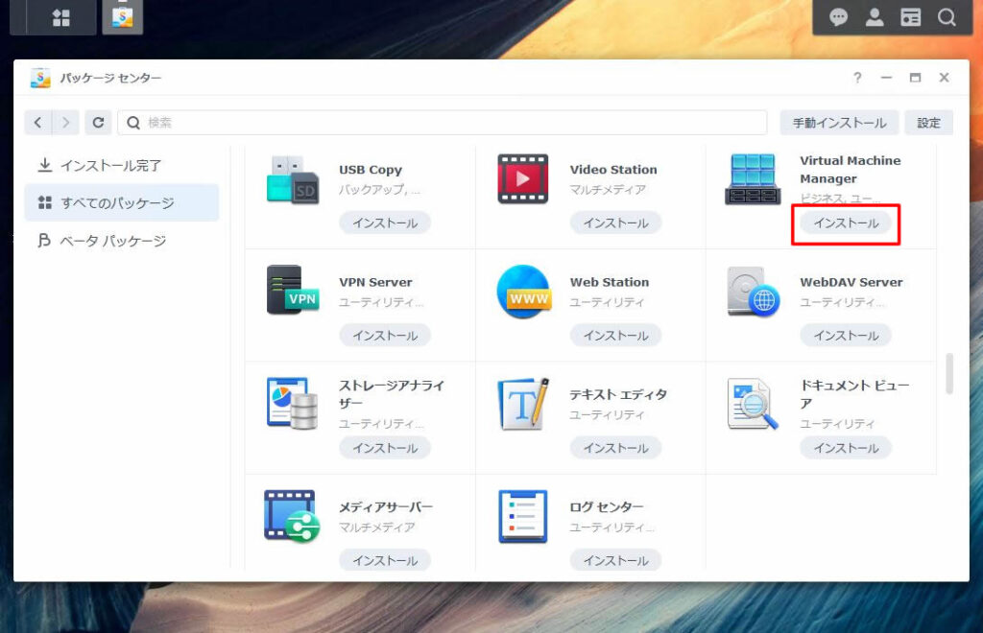This screenshot has width=983, height=633.
Task: Open the ドキュメント ビューア title text
Action: pos(854,394)
